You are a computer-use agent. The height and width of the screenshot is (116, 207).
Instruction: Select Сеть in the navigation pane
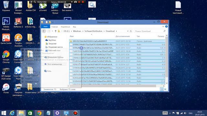click(49, 71)
